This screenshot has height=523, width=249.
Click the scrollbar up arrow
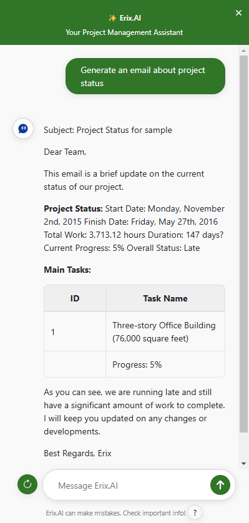243,51
